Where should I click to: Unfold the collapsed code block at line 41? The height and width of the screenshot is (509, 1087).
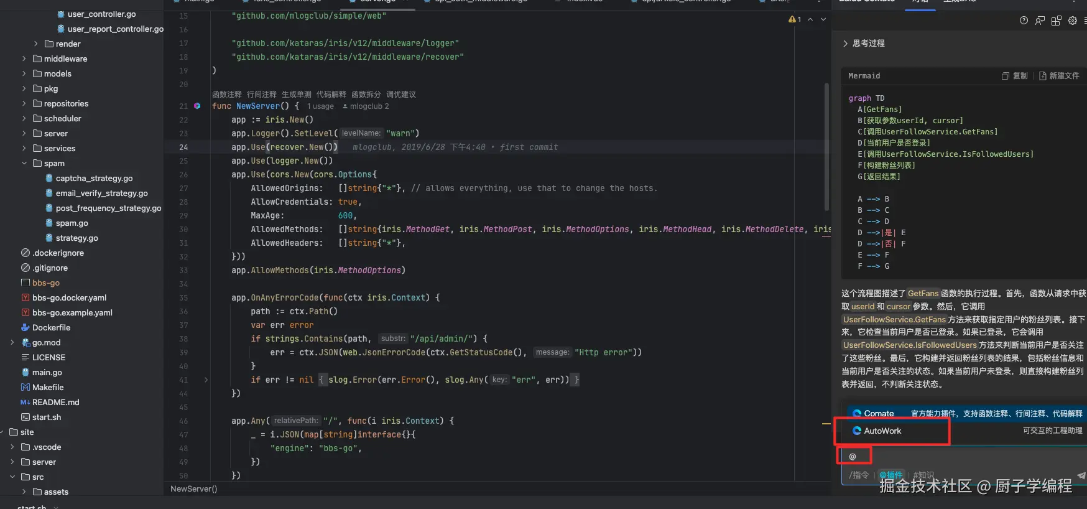pyautogui.click(x=206, y=380)
